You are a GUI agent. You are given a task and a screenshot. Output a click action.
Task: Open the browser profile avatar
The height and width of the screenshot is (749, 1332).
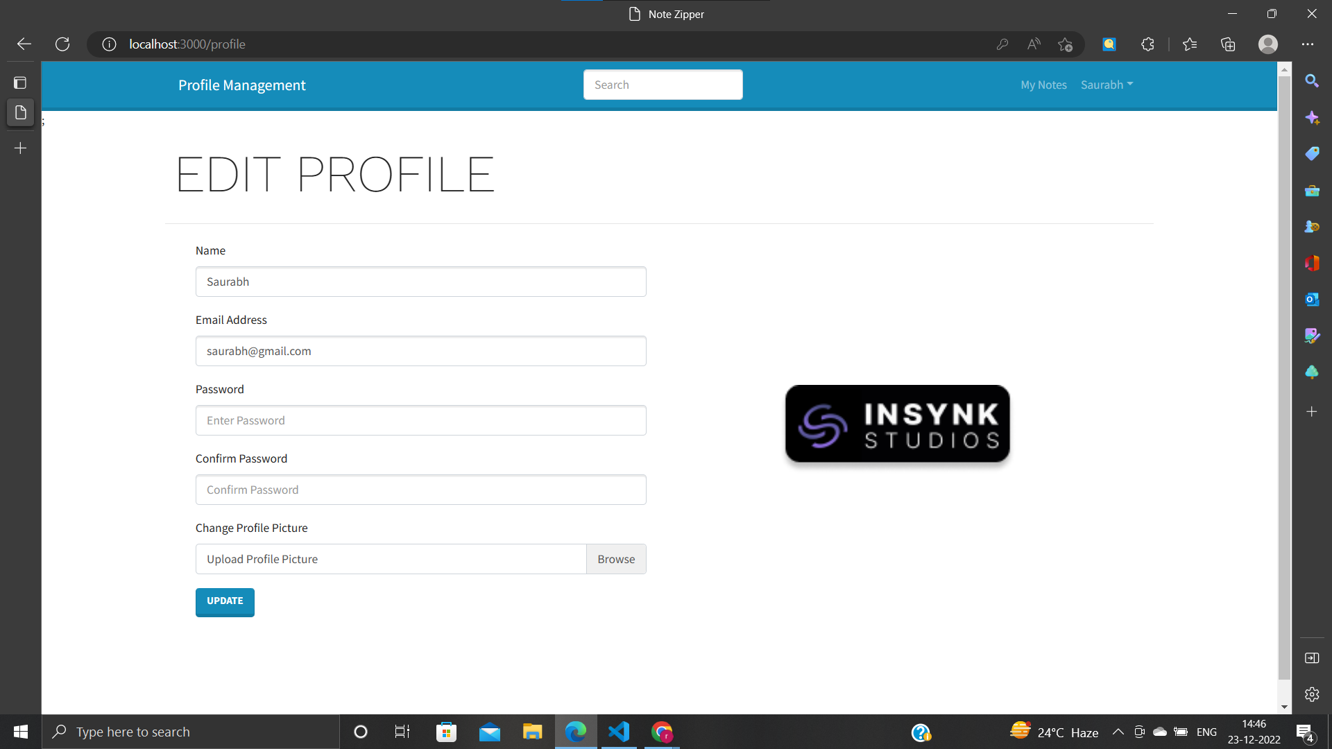point(1268,44)
